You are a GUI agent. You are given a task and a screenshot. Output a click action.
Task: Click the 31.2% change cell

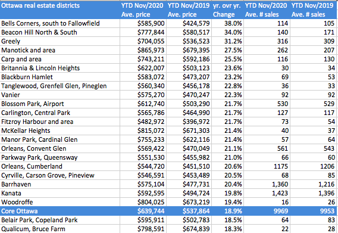tap(227, 41)
